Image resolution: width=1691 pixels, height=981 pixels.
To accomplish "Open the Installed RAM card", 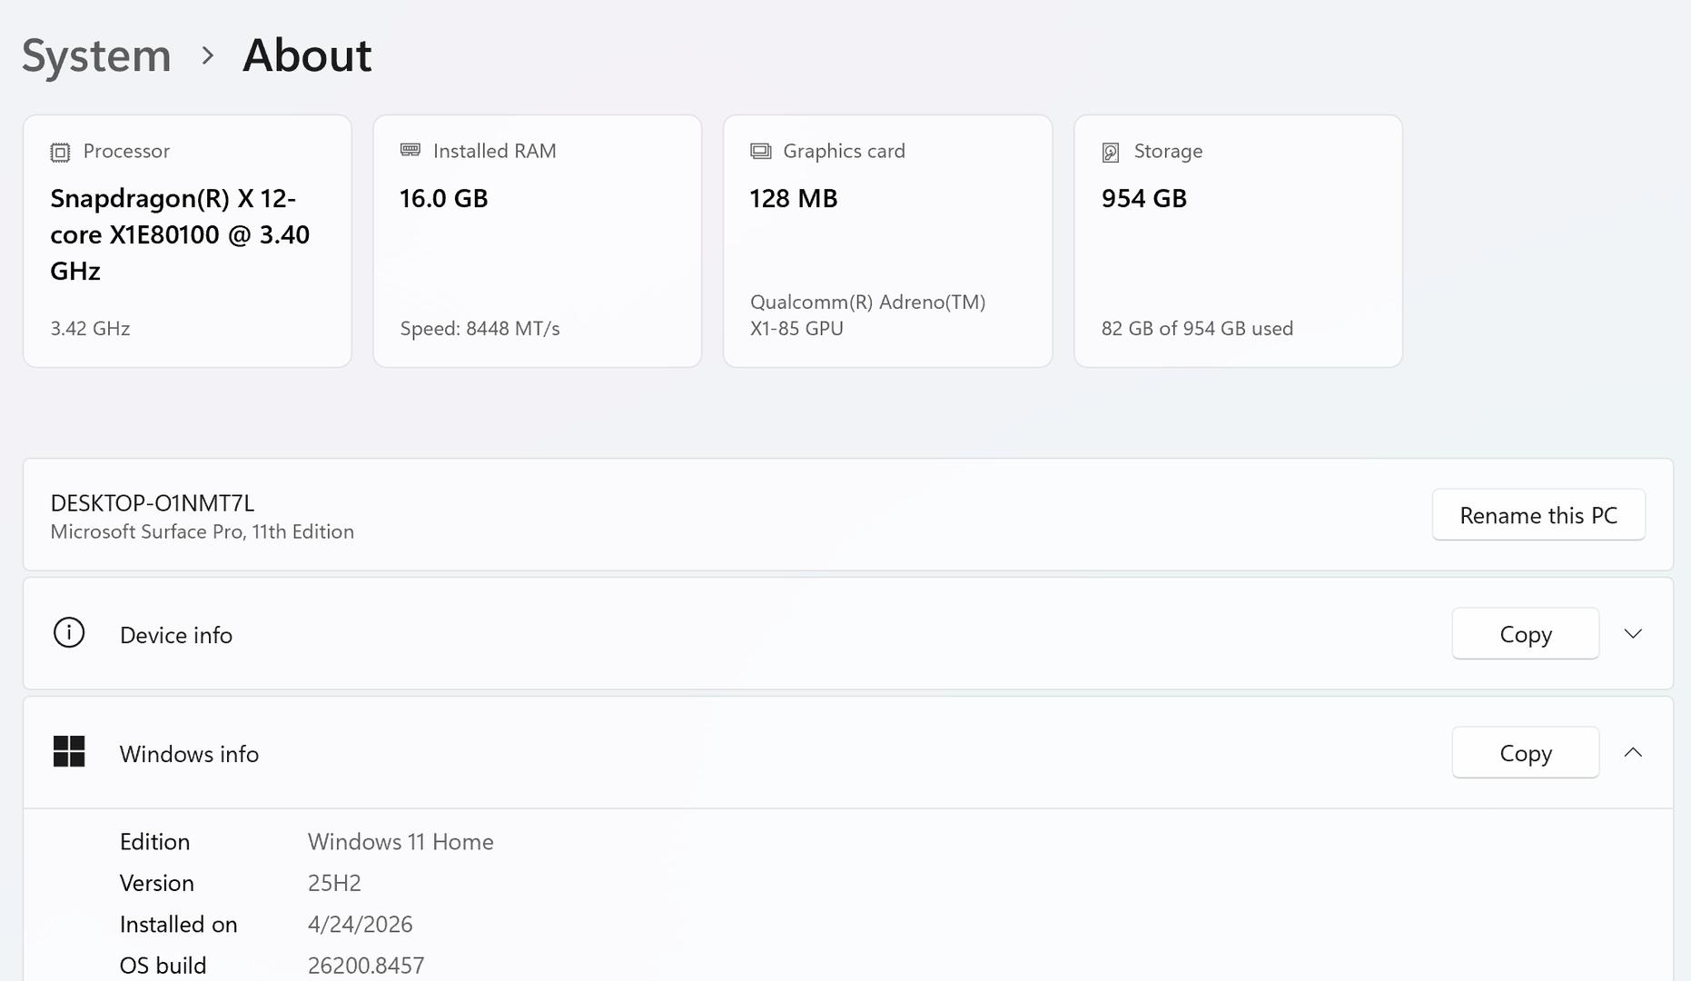I will (538, 241).
